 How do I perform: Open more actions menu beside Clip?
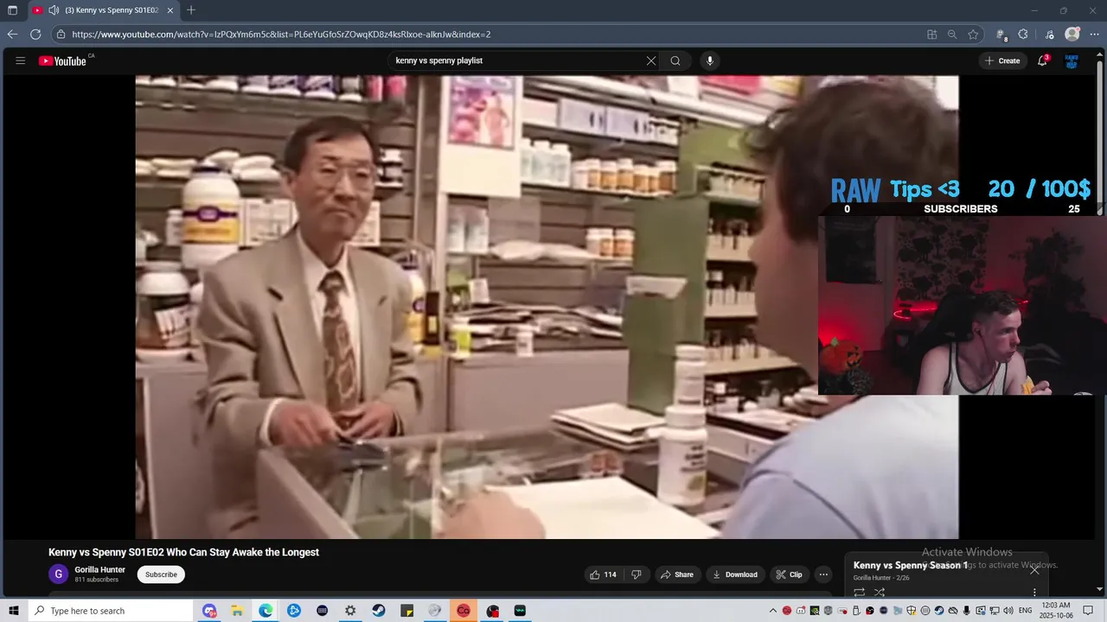823,574
